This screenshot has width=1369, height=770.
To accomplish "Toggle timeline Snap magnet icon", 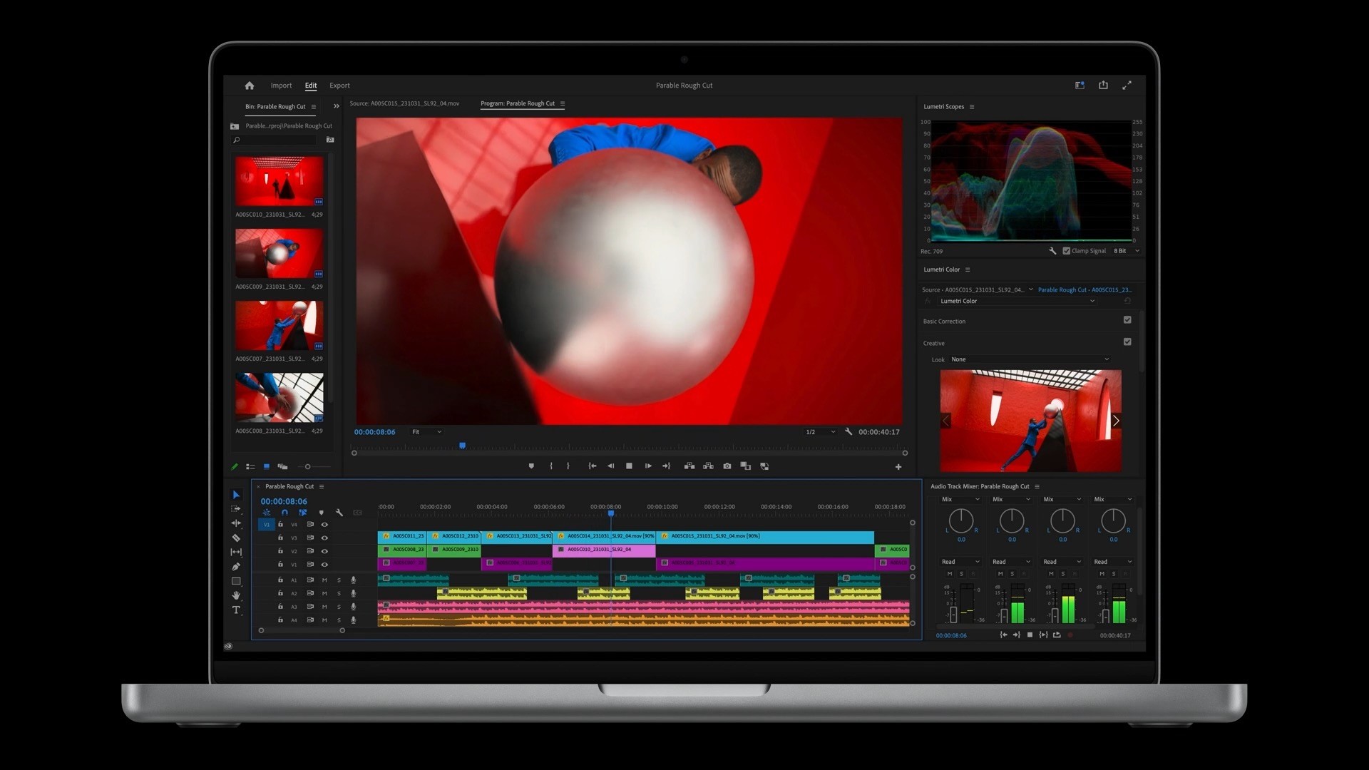I will click(284, 513).
